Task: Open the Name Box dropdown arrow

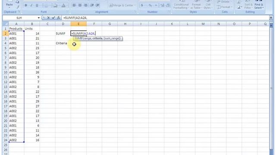Action: [38, 18]
